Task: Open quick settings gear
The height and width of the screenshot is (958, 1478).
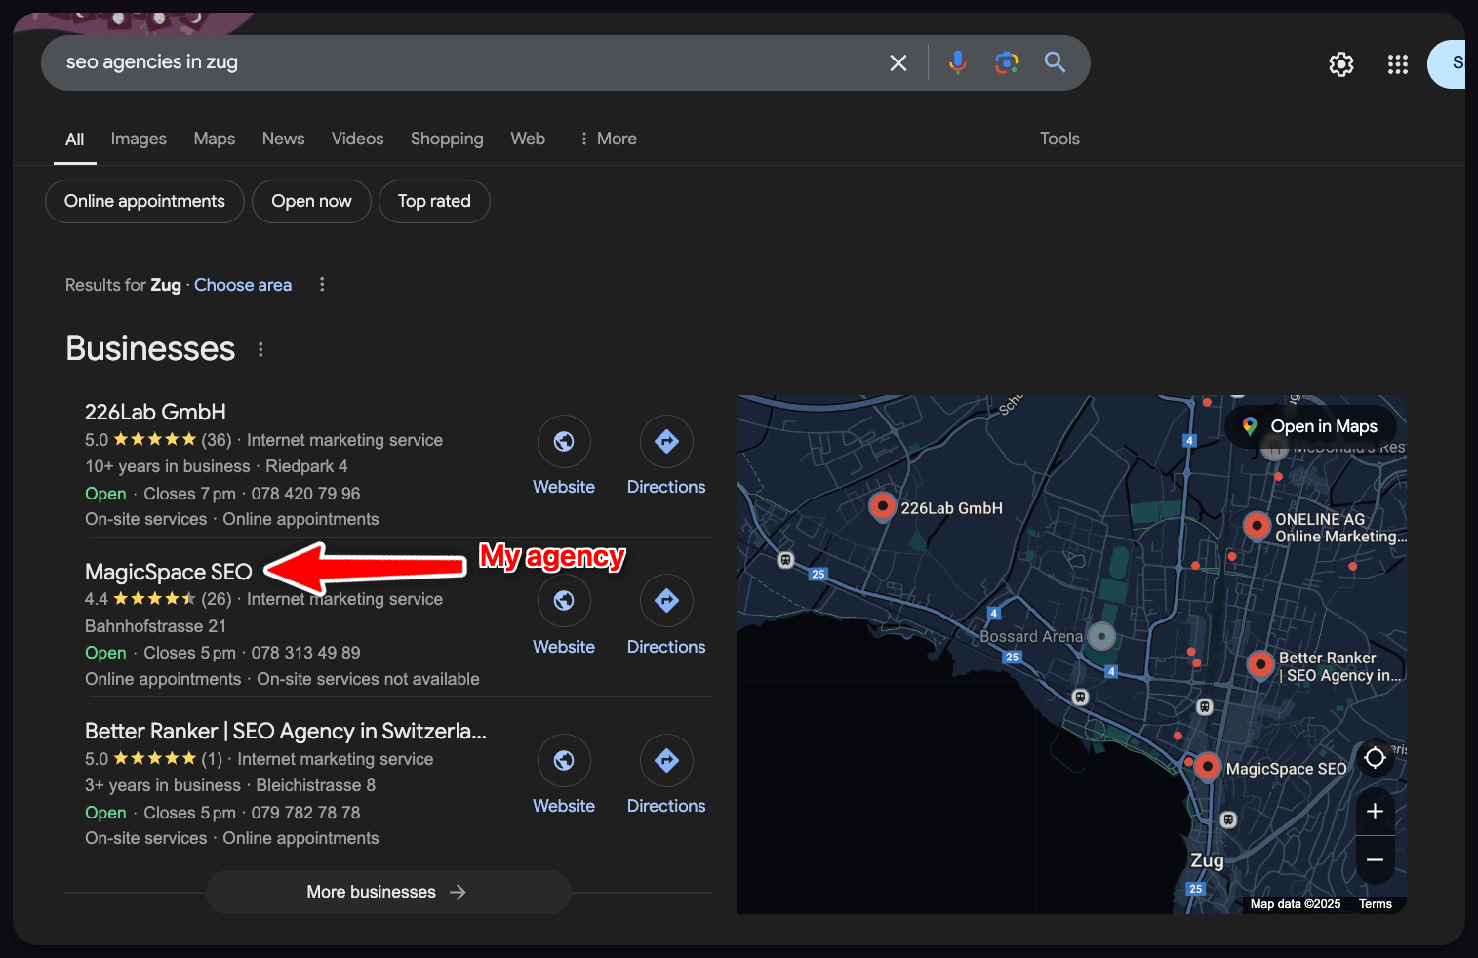Action: pyautogui.click(x=1341, y=64)
